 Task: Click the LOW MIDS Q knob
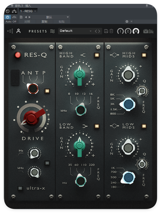point(142,164)
